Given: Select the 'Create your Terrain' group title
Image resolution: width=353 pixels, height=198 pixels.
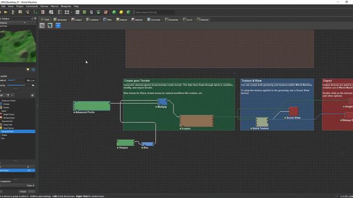Looking at the screenshot, I should click(137, 81).
